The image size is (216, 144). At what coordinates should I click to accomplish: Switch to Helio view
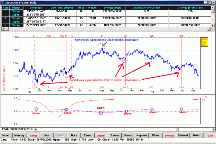196,135
